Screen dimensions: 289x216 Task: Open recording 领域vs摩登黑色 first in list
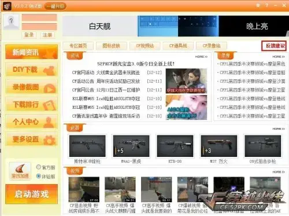(252, 64)
